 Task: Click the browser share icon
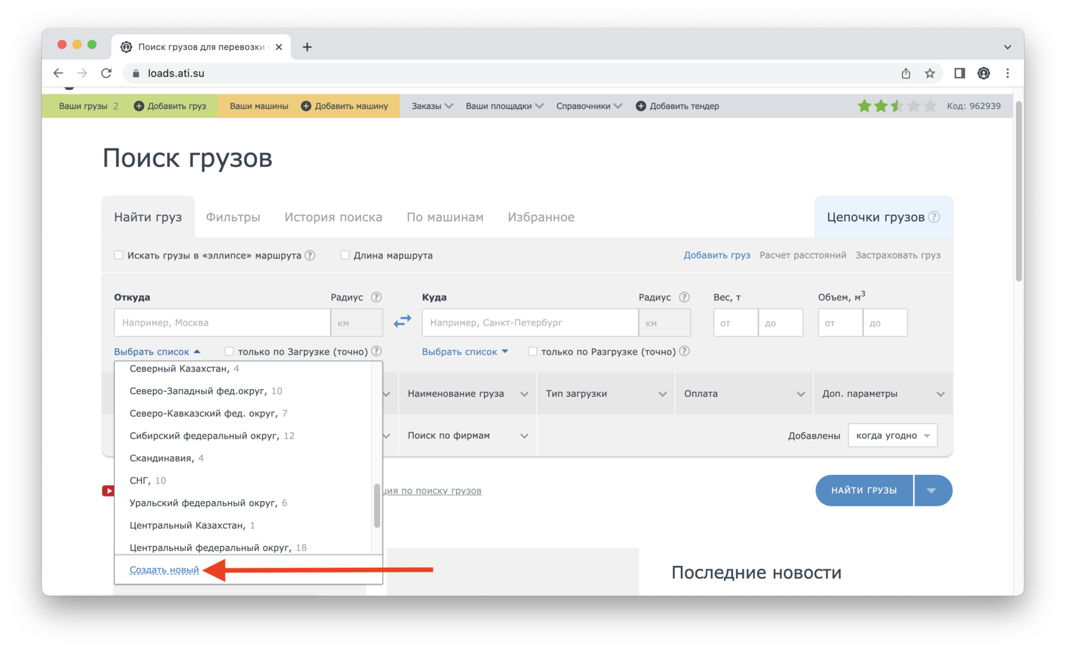click(906, 74)
